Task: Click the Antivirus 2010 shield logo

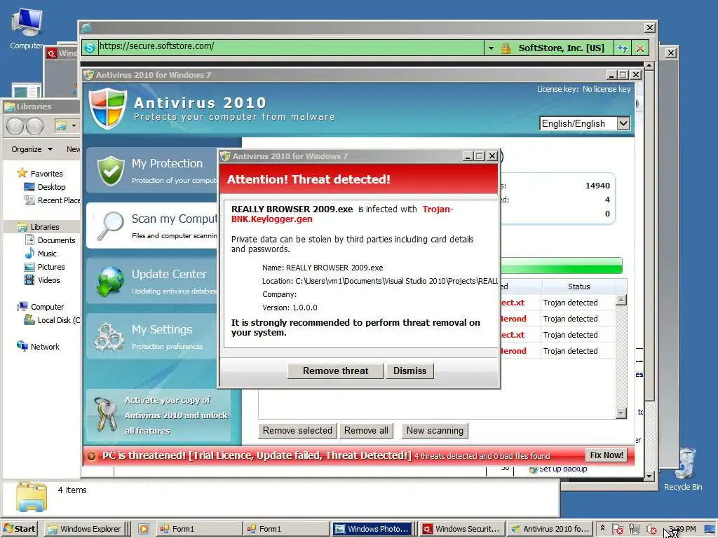Action: (107, 109)
